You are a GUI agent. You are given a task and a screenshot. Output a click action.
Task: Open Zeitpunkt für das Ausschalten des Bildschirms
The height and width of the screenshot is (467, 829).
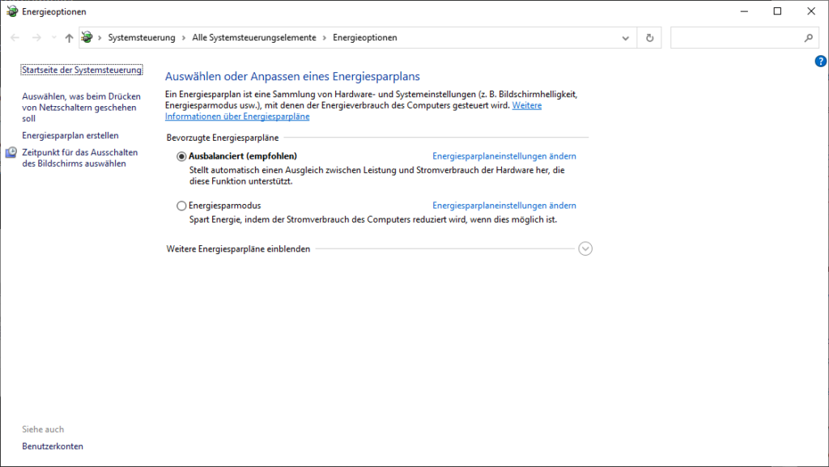click(80, 158)
